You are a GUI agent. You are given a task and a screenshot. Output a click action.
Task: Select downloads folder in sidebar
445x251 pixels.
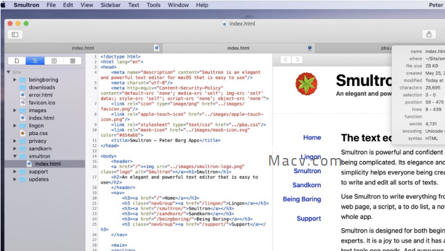click(x=42, y=87)
